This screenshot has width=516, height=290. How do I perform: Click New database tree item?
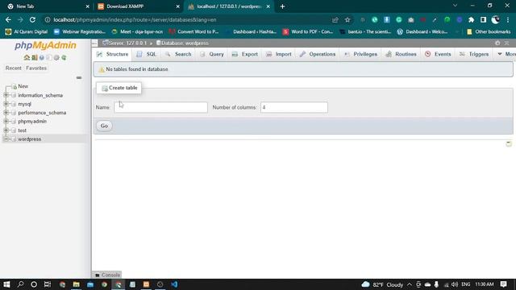23,86
